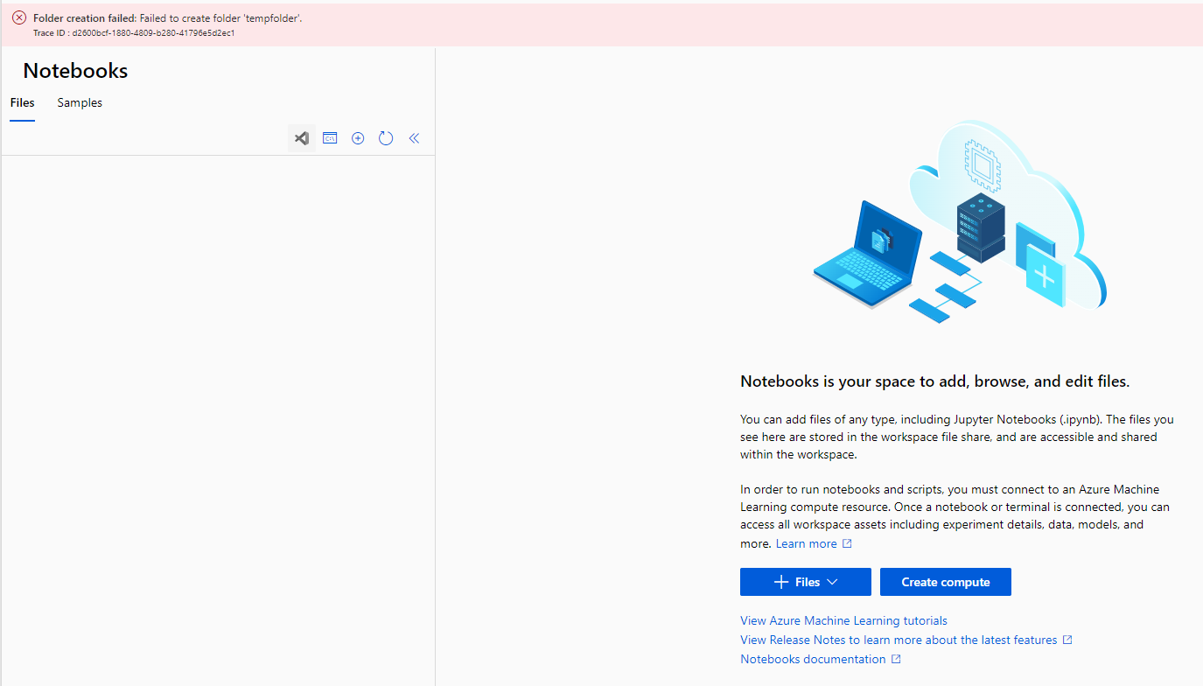The width and height of the screenshot is (1203, 686).
Task: Collapse the Notebooks file panel
Action: 415,138
